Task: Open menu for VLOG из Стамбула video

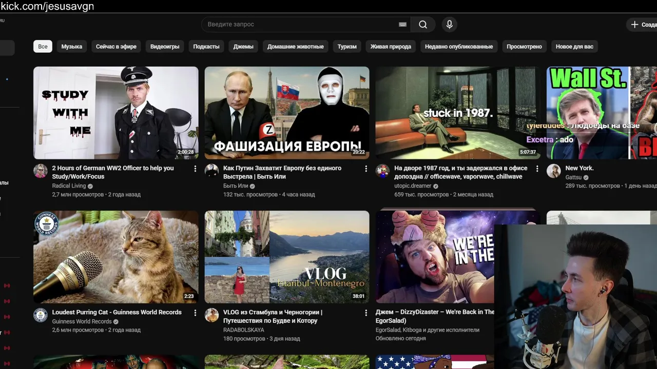Action: click(366, 313)
